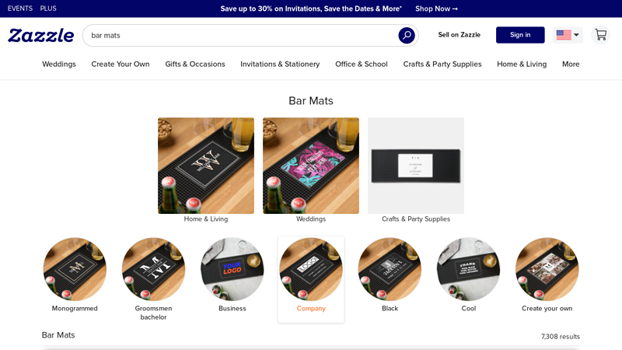Open the Invitations & Stationery menu
Screen dimensions: 622x350
280,65
